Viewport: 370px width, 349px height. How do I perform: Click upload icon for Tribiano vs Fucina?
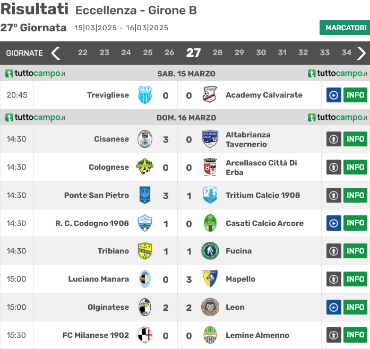point(333,251)
